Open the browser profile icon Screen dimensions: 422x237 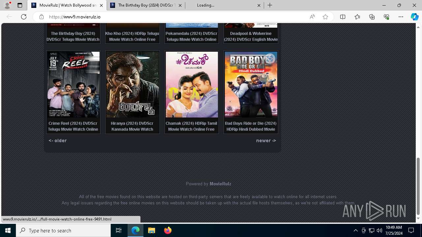[7, 5]
